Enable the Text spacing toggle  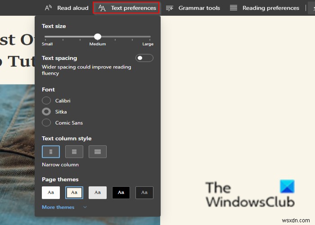pyautogui.click(x=144, y=58)
